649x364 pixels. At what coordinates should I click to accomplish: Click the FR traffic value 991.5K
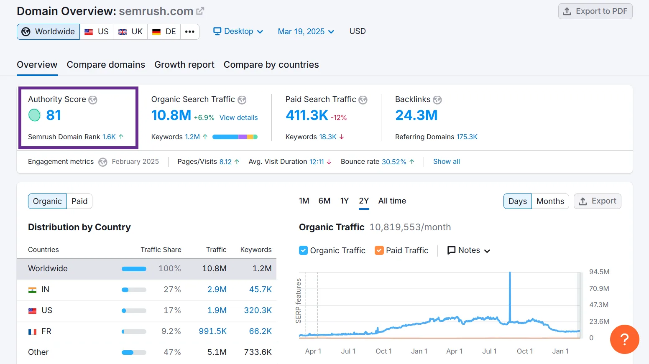(x=213, y=331)
